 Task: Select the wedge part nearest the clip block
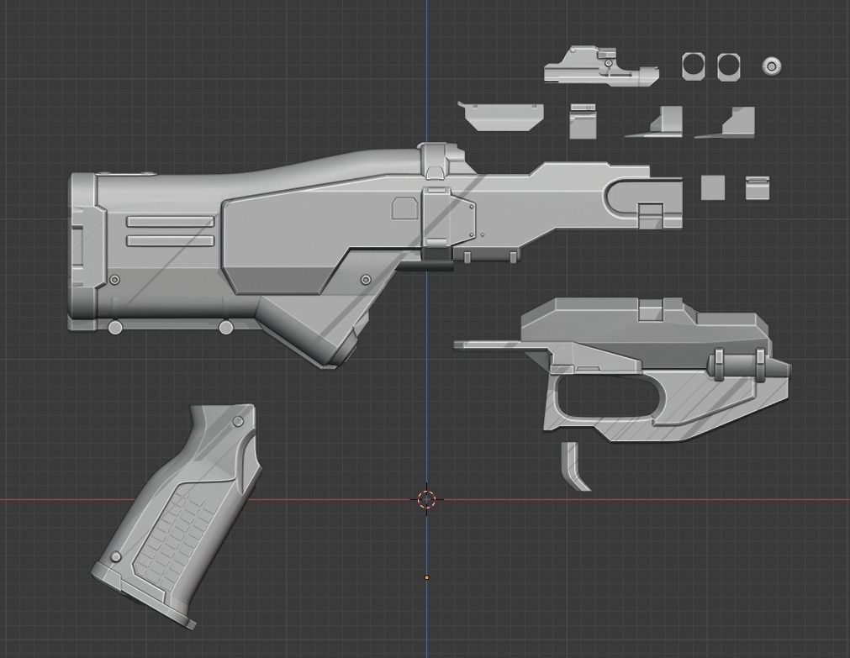click(654, 122)
